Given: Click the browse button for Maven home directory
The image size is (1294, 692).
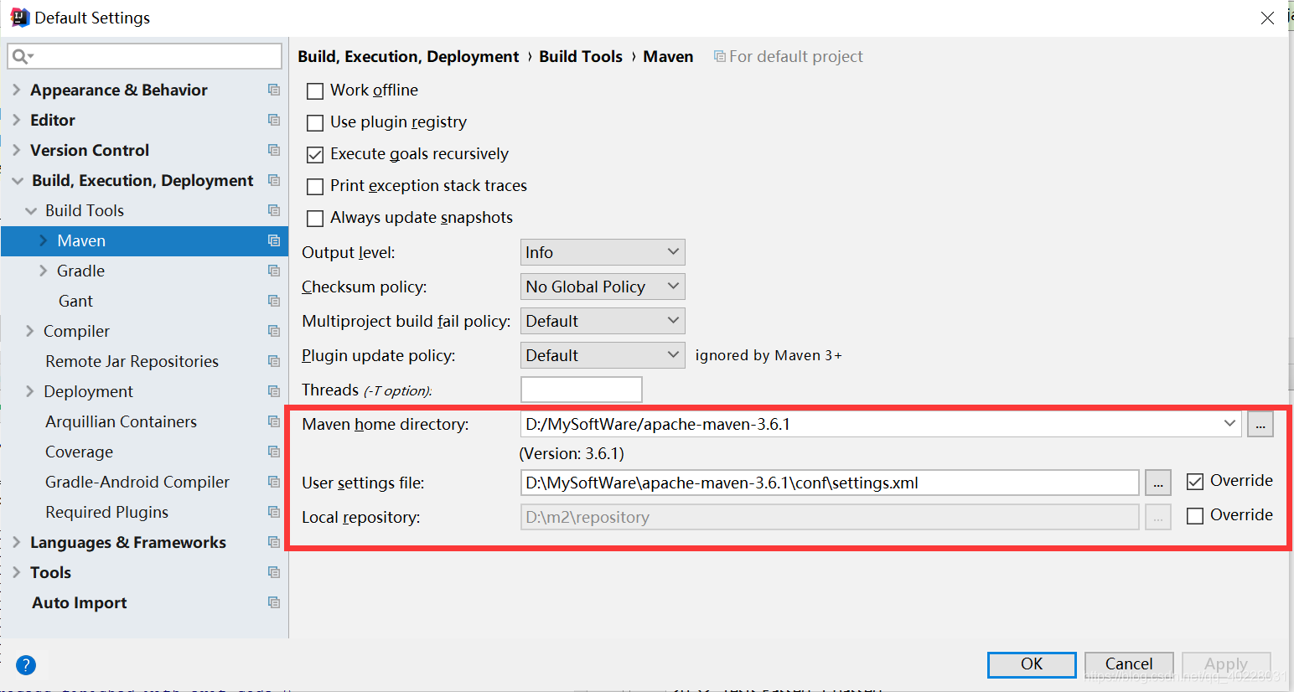Looking at the screenshot, I should (x=1260, y=424).
